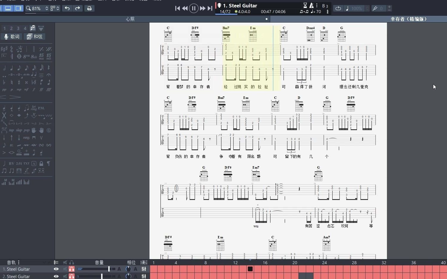Open LCD options three-dot menu
The image size is (447, 279).
coord(317,5)
